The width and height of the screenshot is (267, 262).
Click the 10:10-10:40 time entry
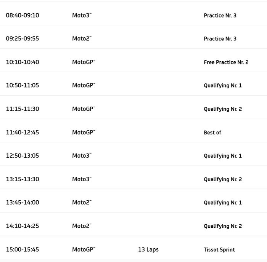pyautogui.click(x=23, y=62)
